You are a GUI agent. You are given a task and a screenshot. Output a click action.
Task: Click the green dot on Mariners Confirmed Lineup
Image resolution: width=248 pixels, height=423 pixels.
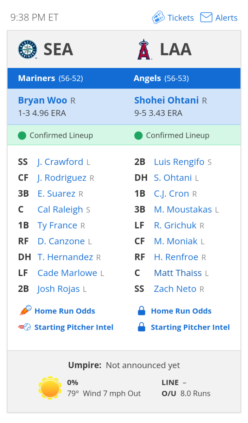[x=22, y=135]
